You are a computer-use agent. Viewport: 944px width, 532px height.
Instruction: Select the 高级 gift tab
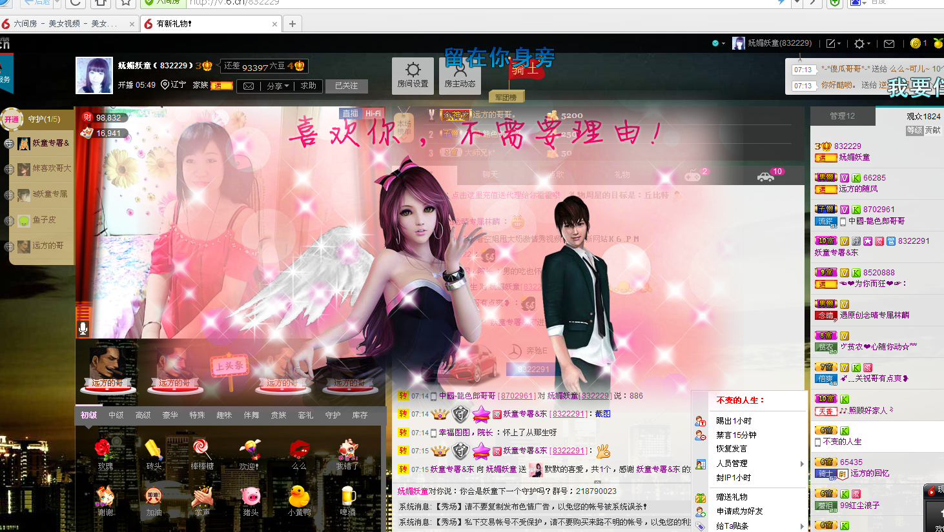pos(143,415)
